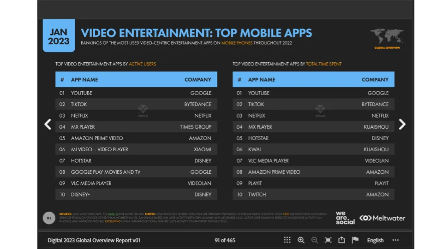This screenshot has width=443, height=249.
Task: Click COMPANY header in total time spent table
Action: (x=375, y=80)
